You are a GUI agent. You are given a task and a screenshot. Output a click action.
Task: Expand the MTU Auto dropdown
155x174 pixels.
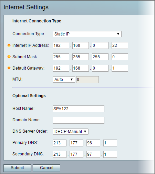click(64, 80)
